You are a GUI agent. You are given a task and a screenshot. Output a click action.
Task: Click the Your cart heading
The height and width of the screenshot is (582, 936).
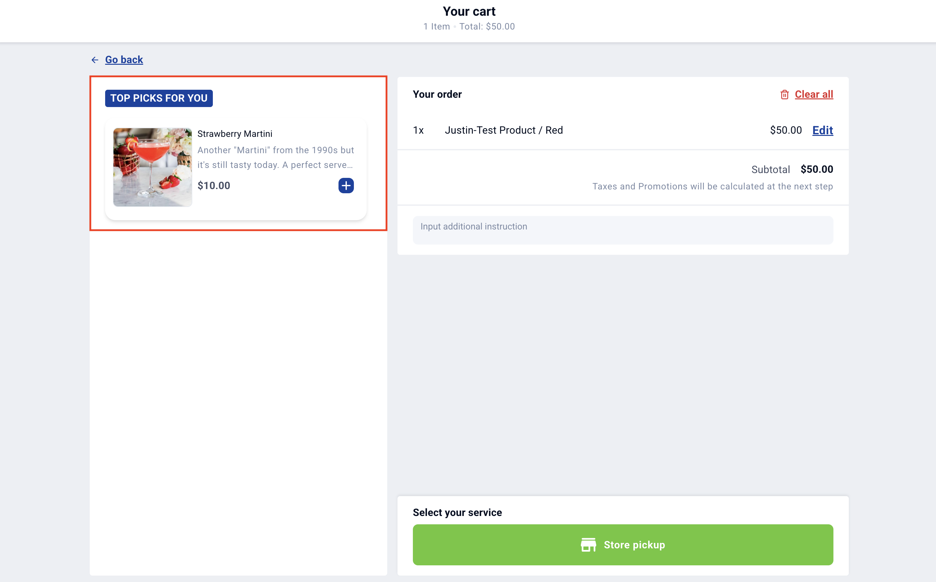[x=469, y=12]
